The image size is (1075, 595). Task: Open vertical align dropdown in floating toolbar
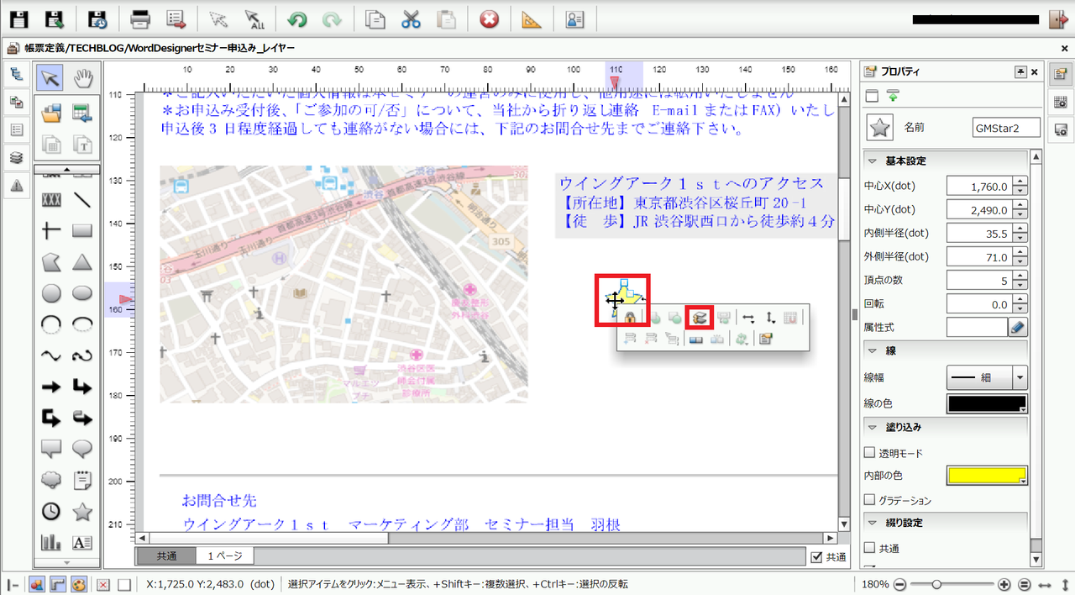pos(770,318)
